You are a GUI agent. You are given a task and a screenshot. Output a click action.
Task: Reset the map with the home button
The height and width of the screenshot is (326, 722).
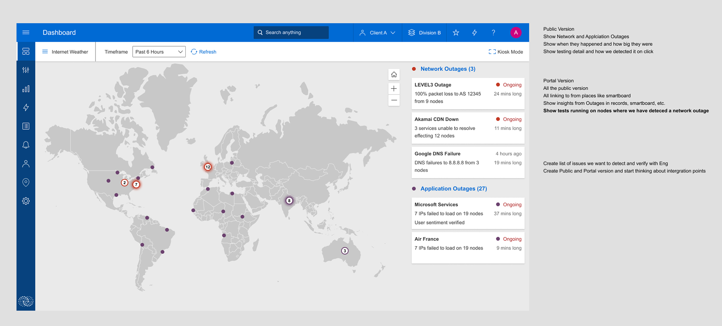pos(394,75)
